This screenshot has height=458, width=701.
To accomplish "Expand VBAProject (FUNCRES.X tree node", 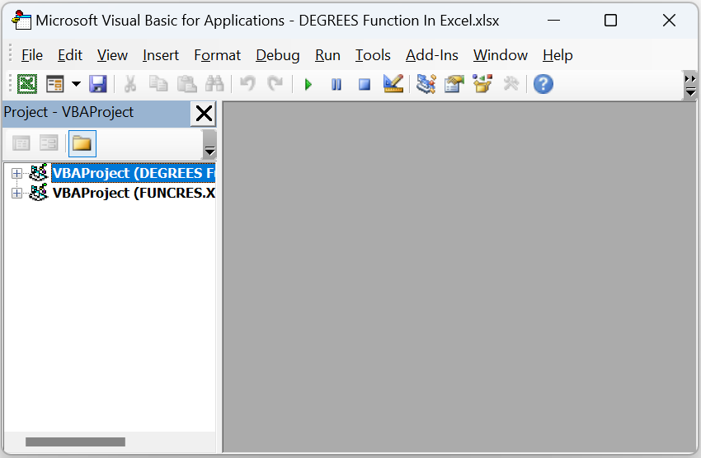I will pos(16,193).
